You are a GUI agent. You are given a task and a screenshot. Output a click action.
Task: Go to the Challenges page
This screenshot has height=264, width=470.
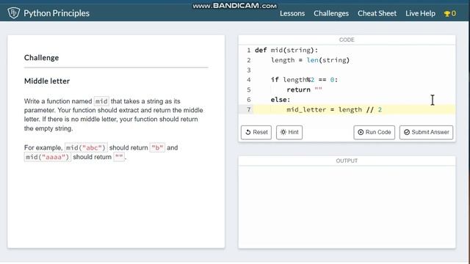331,13
